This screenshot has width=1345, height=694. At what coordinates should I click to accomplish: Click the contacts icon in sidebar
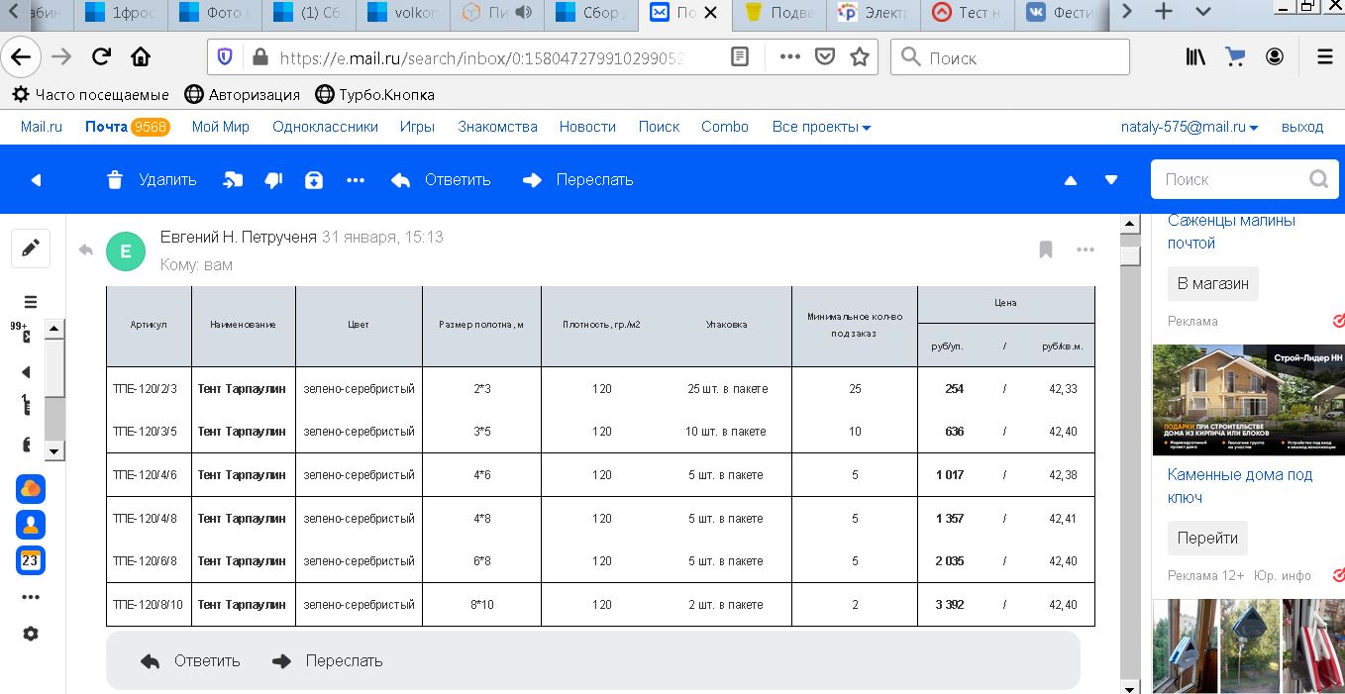click(31, 525)
